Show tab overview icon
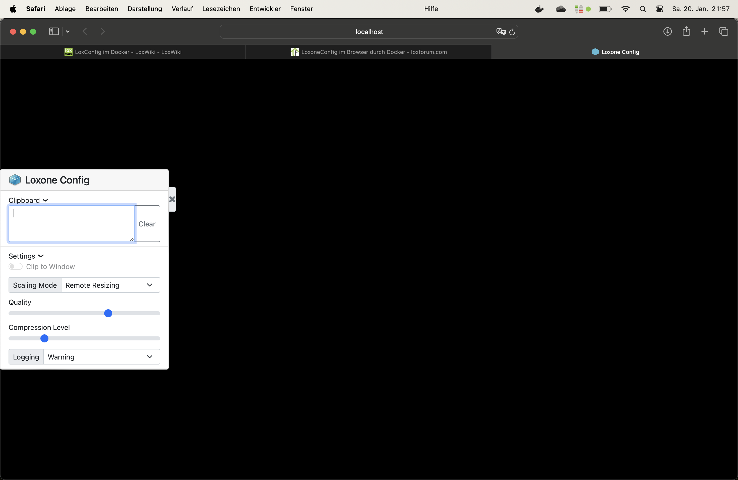 [x=723, y=32]
